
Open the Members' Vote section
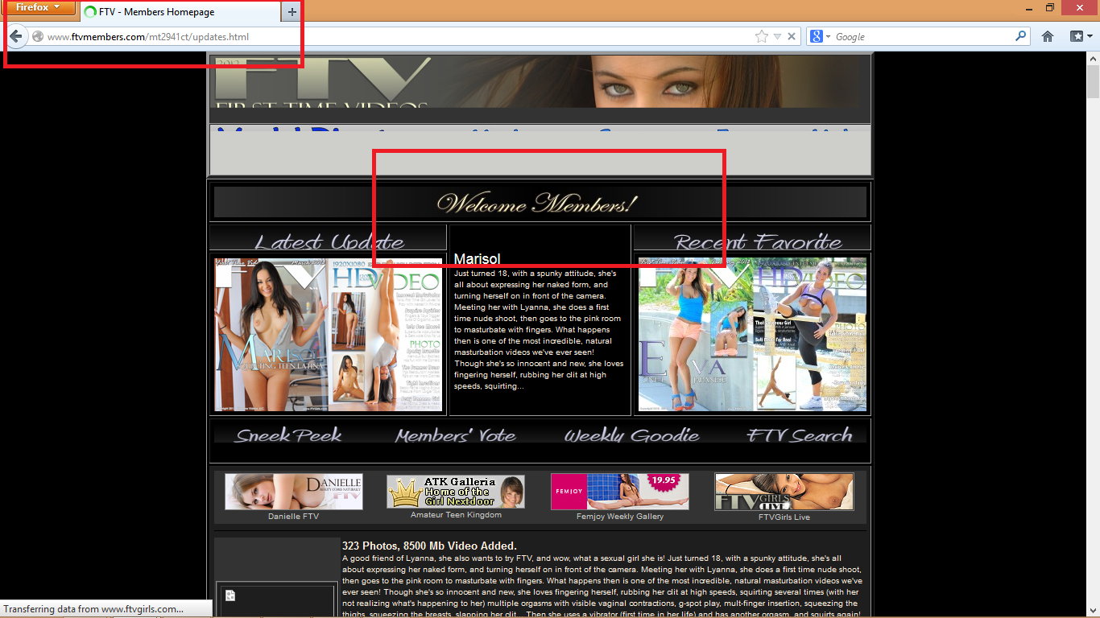pos(455,435)
